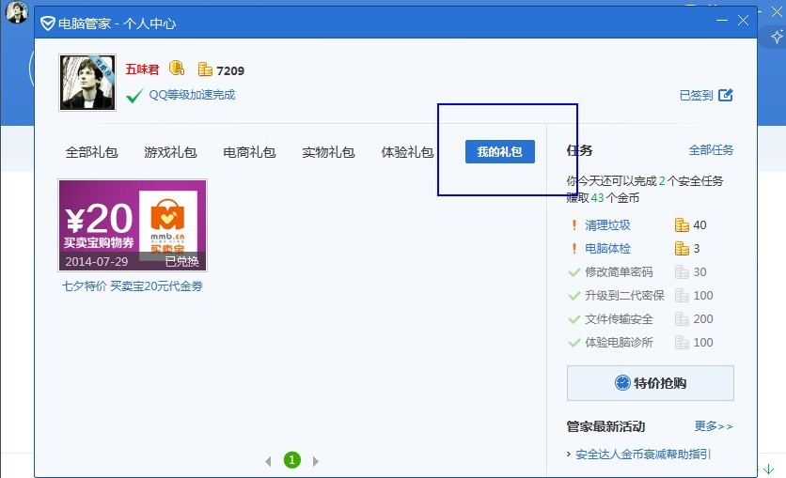786x478 pixels.
Task: Click the green check beside 修改简单密码
Action: [574, 272]
